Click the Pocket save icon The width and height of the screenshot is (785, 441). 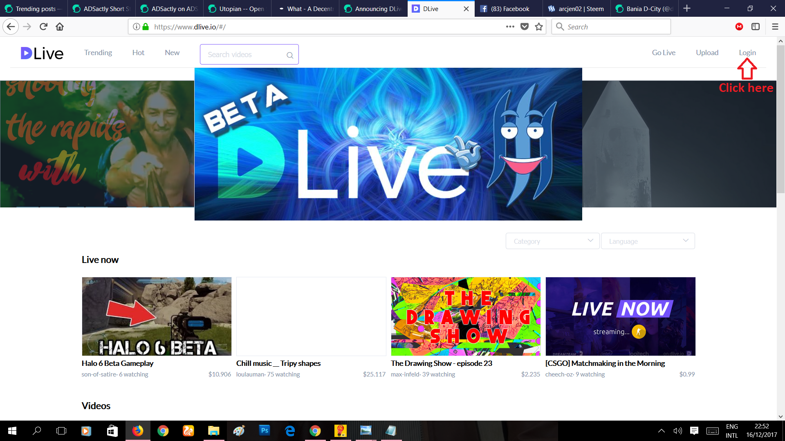coord(525,27)
